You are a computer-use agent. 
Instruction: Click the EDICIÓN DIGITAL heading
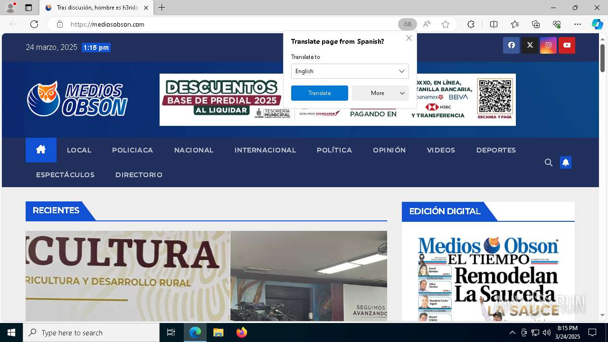(x=445, y=211)
